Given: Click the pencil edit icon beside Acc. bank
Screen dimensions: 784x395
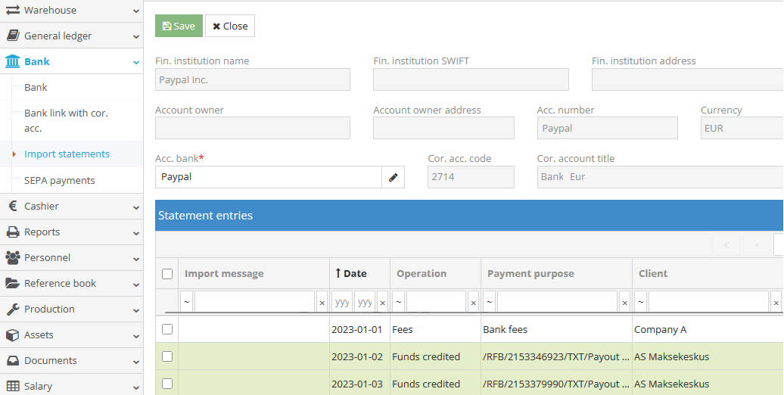Looking at the screenshot, I should [x=393, y=177].
